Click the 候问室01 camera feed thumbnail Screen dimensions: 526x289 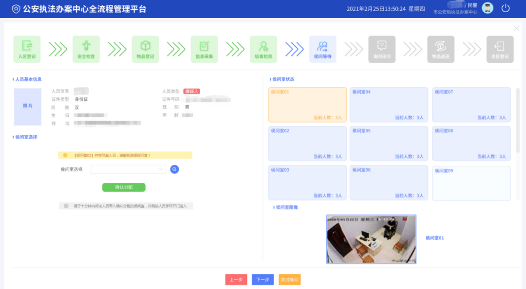coord(371,239)
